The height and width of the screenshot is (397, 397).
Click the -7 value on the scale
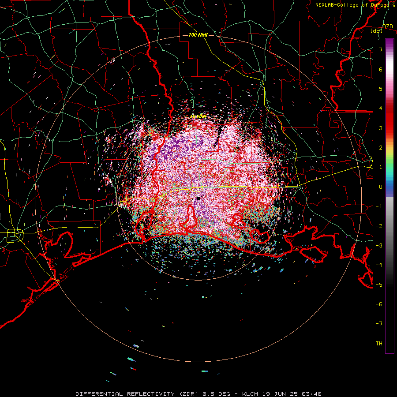click(379, 324)
